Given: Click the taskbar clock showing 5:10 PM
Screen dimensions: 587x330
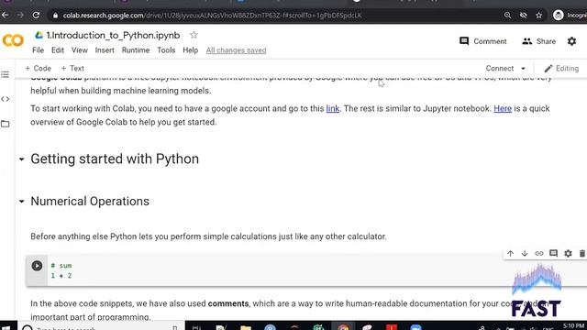Looking at the screenshot, I should pyautogui.click(x=574, y=327).
